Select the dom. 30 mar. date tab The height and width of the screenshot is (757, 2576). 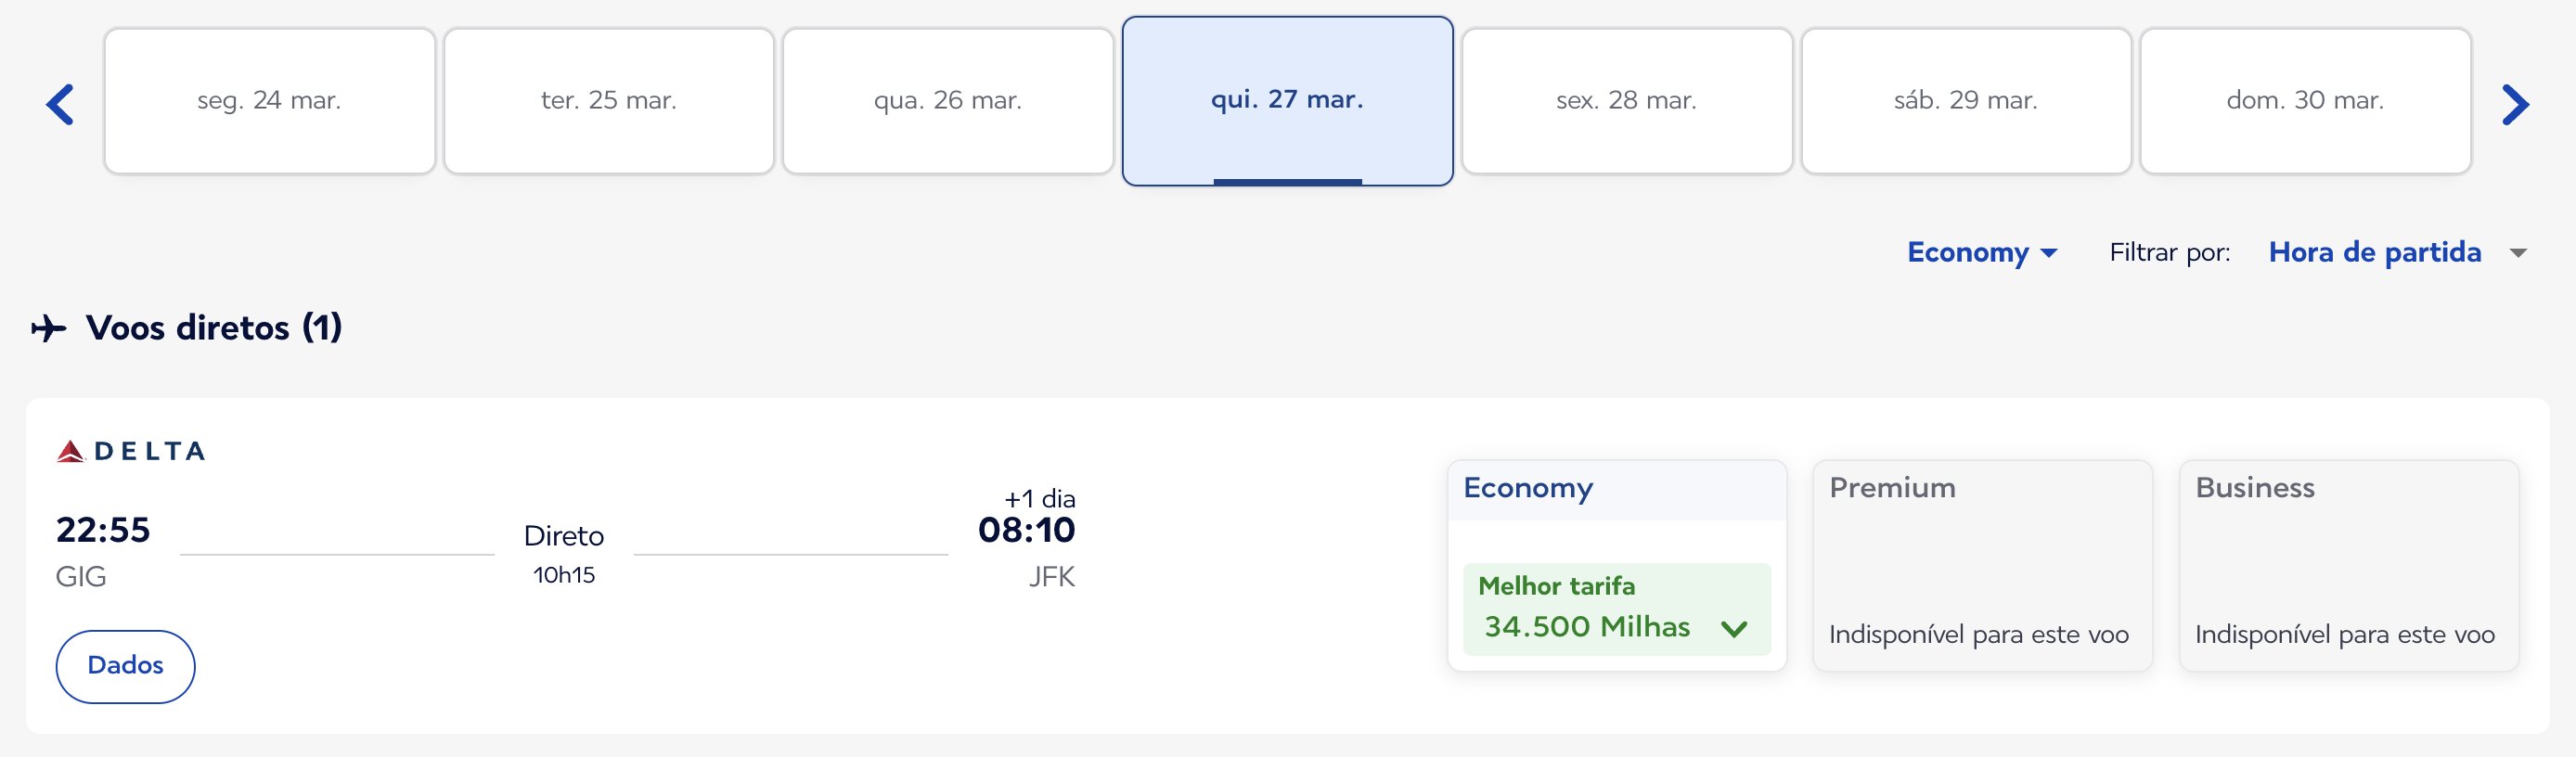2306,101
